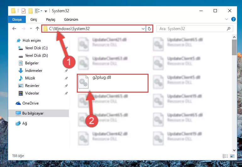Click the Properties quick access checkmark icon
Viewport: 242px width, 167px height.
24,11
